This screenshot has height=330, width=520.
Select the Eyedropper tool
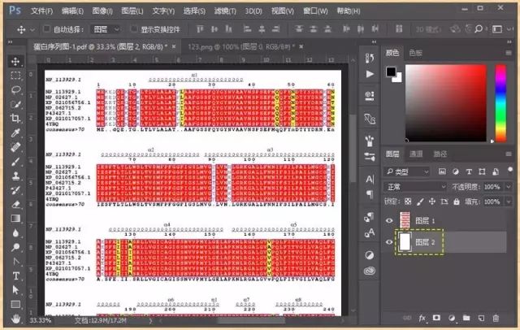click(x=15, y=132)
